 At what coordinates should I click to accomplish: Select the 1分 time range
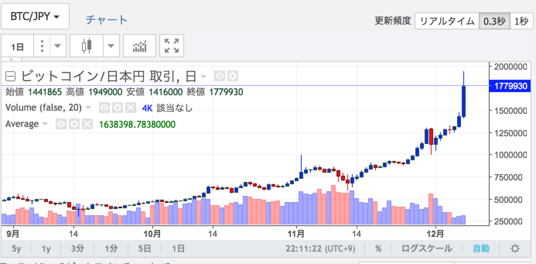[111, 249]
